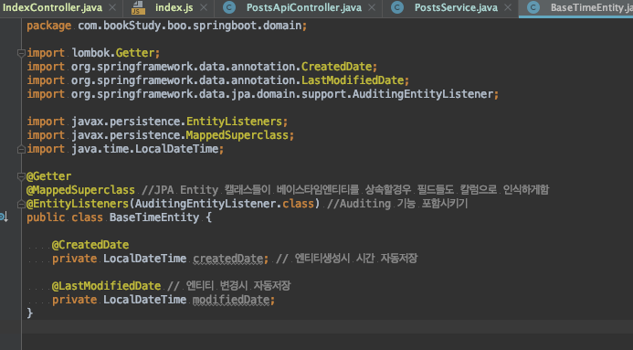
Task: Switch to the PostsService.java tab
Action: [456, 7]
